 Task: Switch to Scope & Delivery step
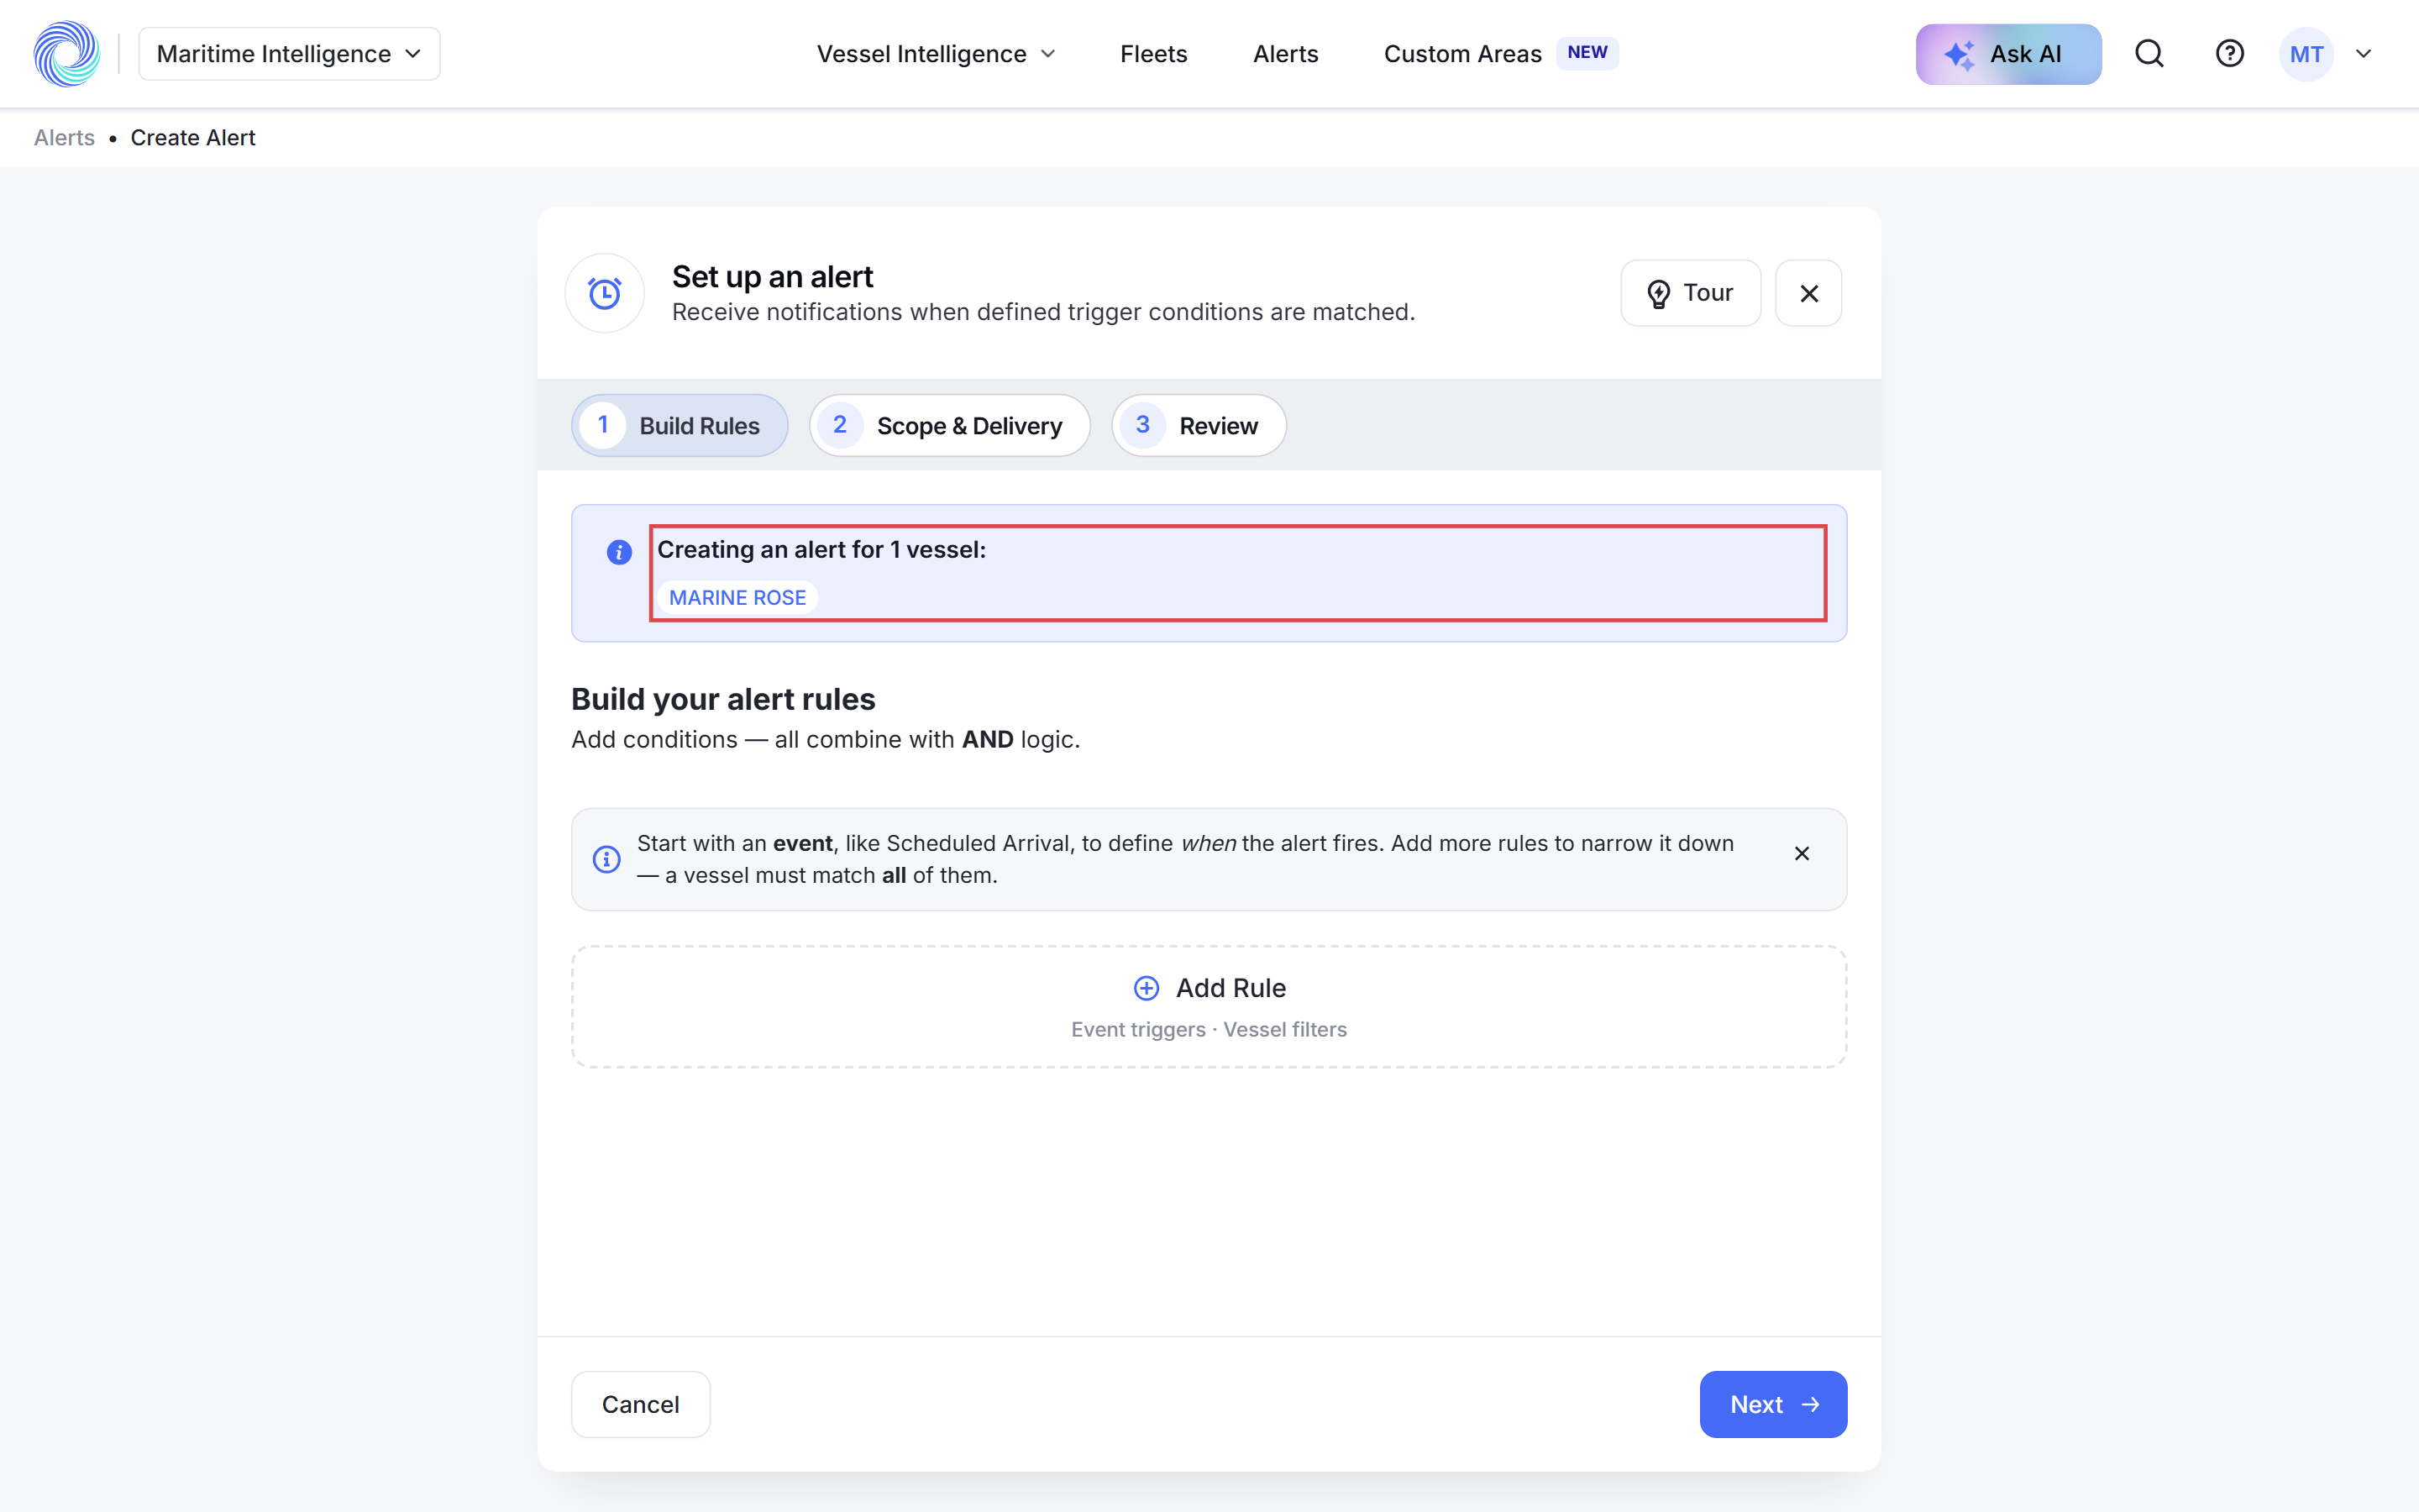point(950,425)
